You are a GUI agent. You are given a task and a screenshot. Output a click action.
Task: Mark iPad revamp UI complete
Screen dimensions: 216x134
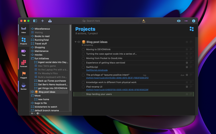(83, 87)
